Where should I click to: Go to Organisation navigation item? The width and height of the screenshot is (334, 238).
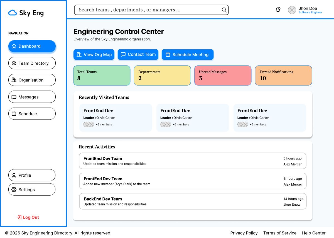point(32,80)
